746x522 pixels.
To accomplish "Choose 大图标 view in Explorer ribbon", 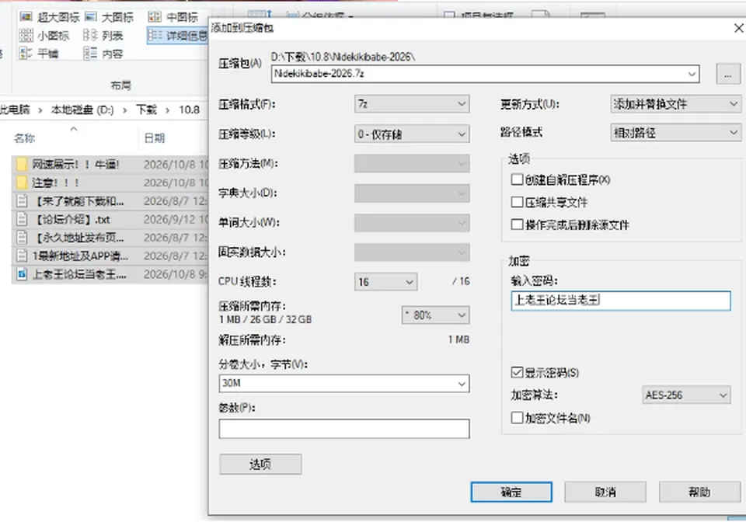I will (x=109, y=17).
